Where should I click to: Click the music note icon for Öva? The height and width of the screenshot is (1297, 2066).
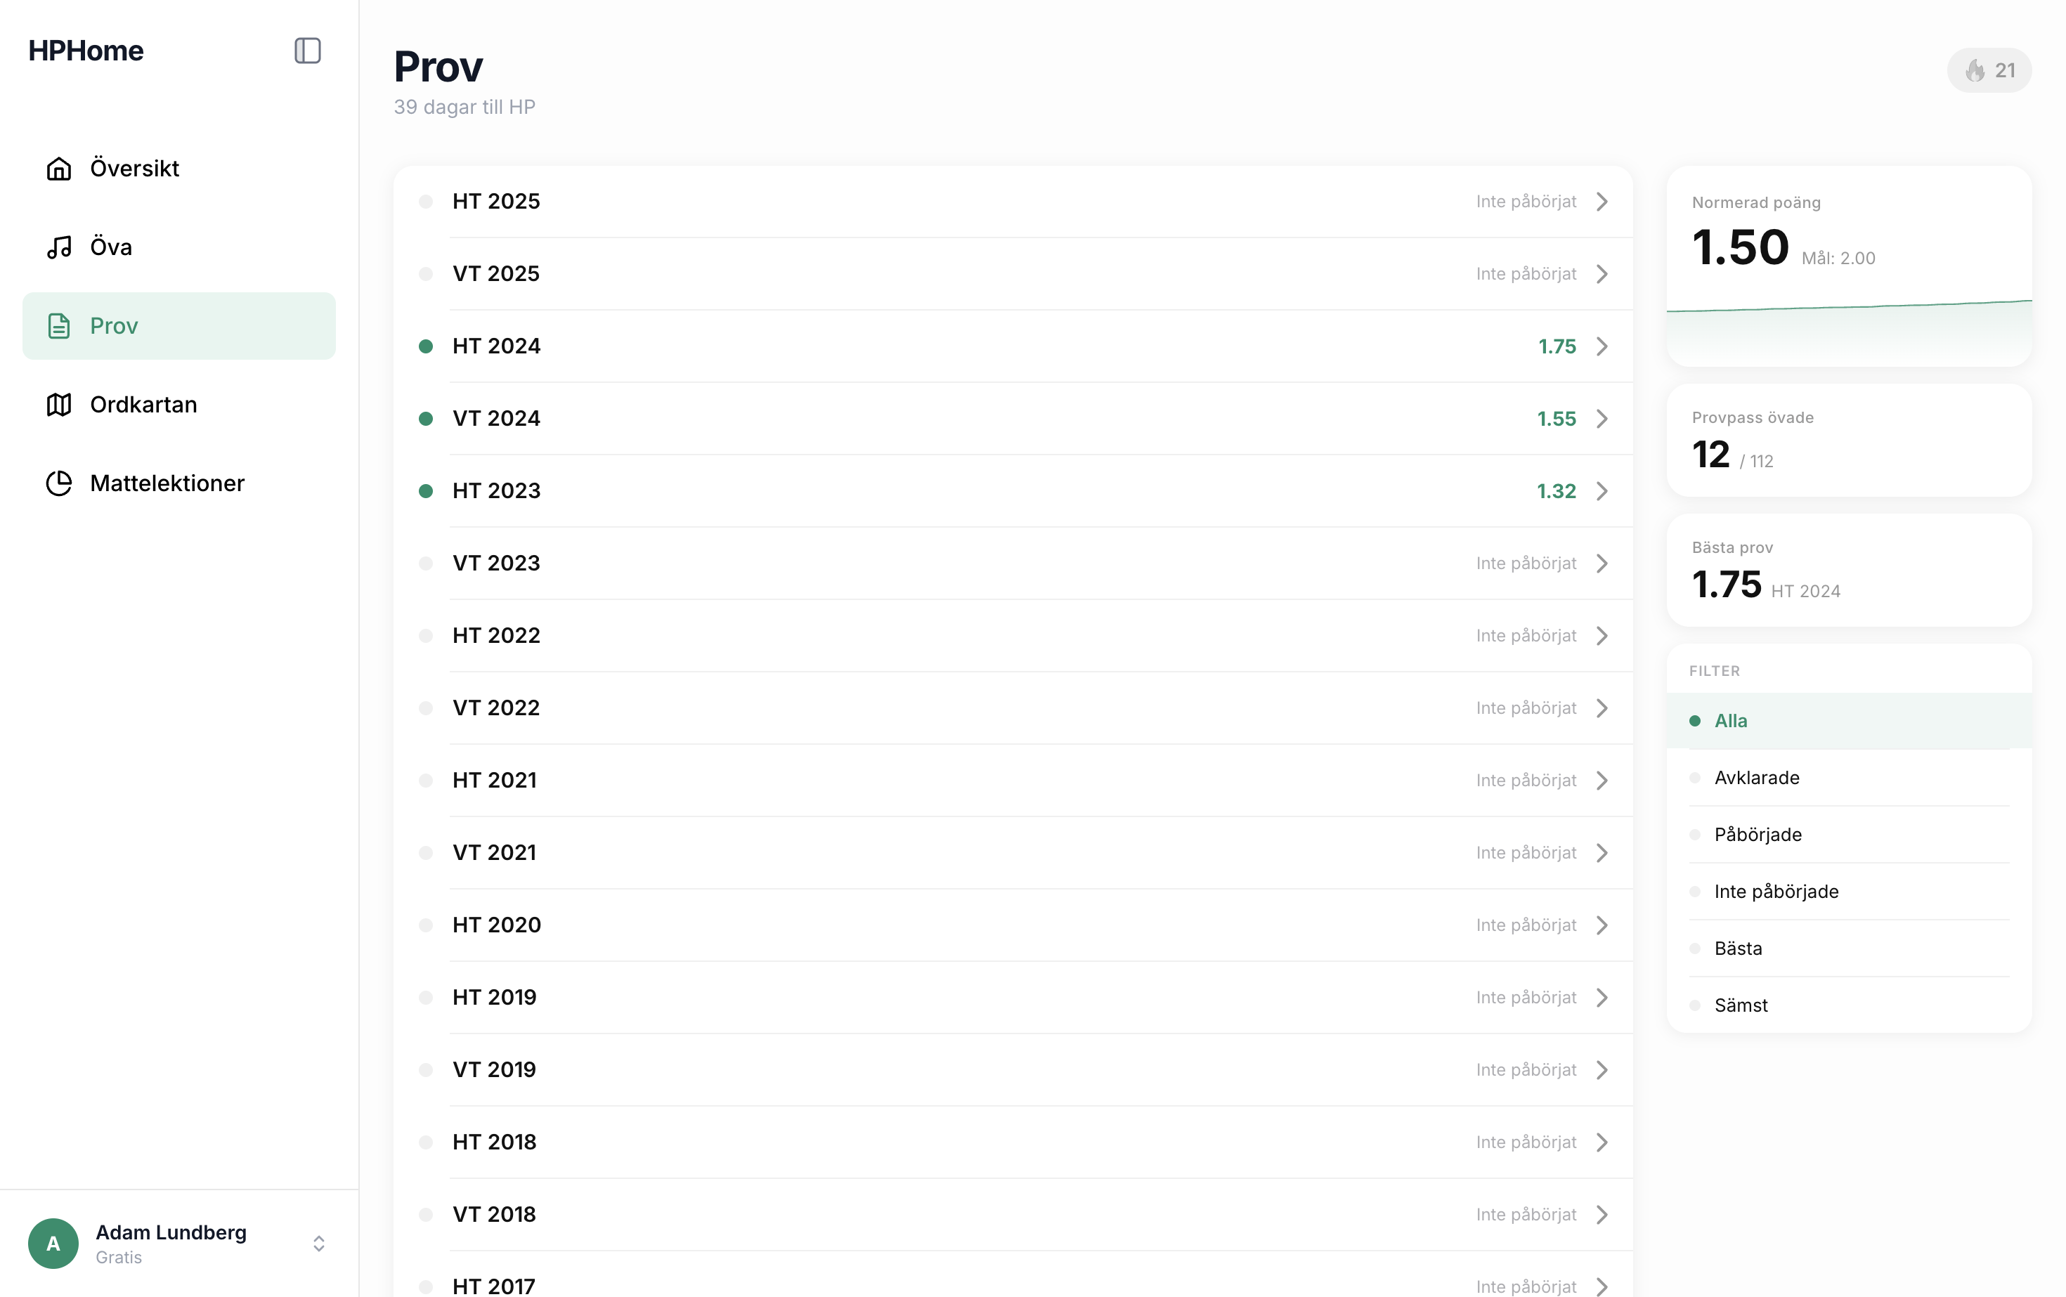58,247
